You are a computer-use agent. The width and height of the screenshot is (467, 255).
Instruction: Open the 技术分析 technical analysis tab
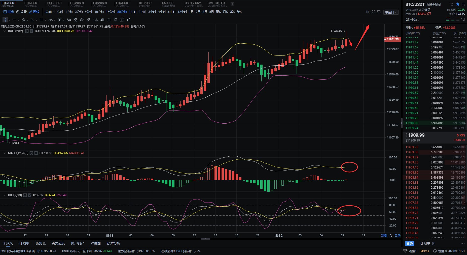click(114, 243)
